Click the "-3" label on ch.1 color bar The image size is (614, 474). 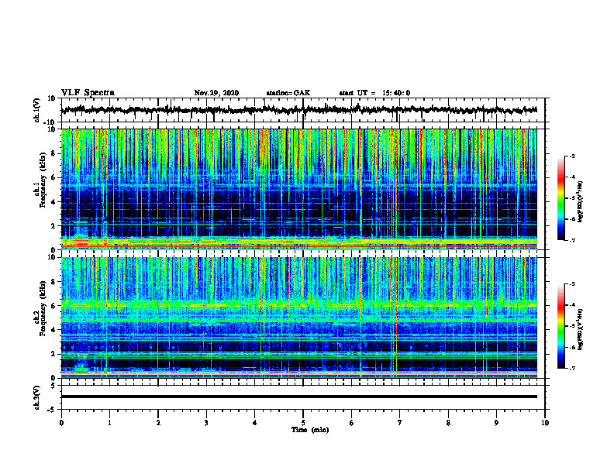point(571,156)
